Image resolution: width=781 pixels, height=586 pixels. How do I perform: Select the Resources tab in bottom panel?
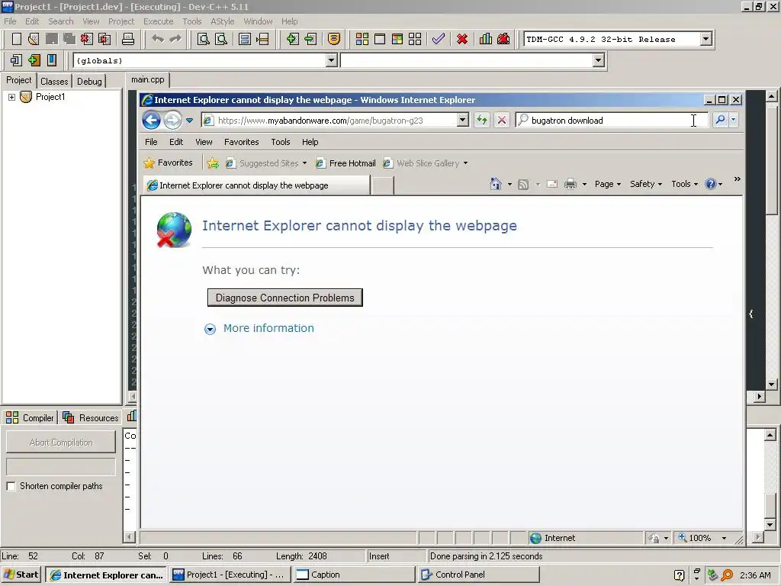92,417
